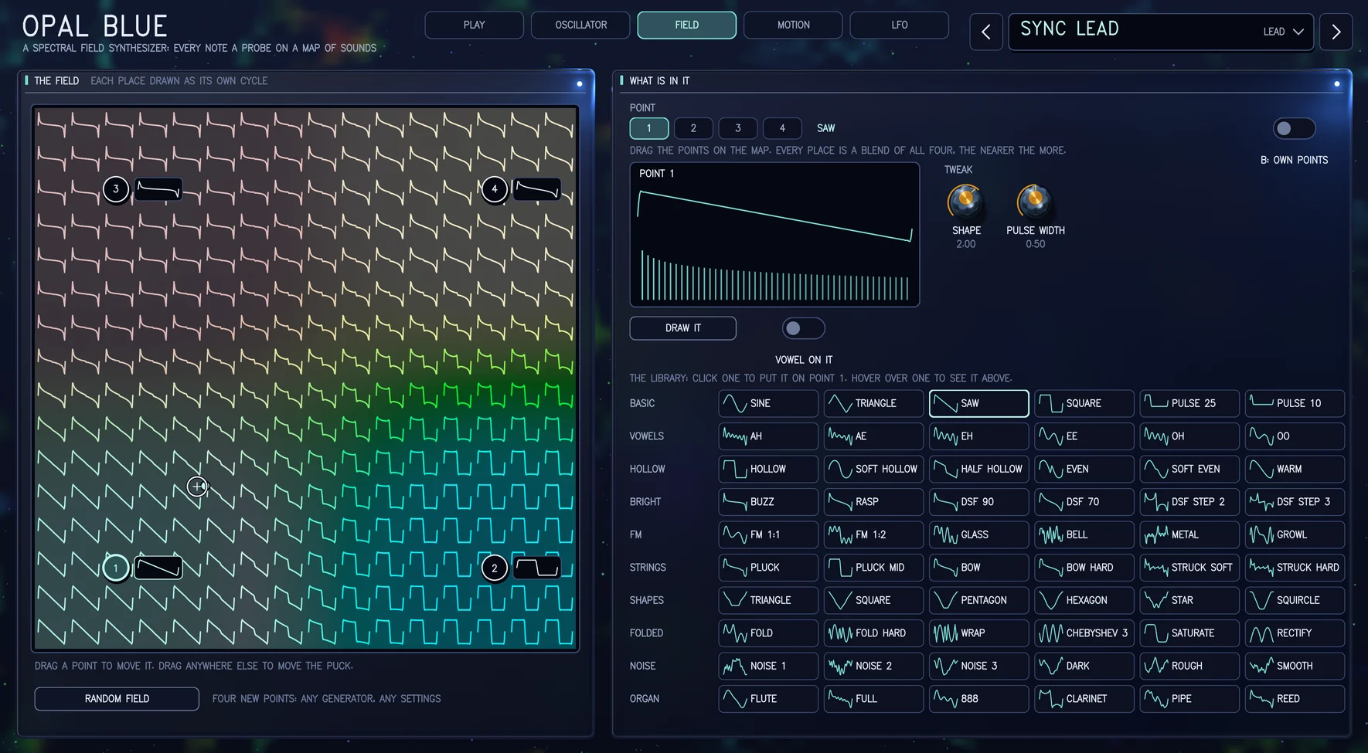Click the SHAPE tweak knob

pos(965,201)
